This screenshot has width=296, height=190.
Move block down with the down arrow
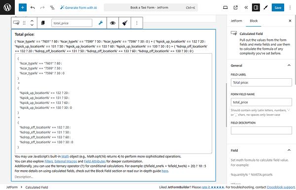[x=32, y=25]
